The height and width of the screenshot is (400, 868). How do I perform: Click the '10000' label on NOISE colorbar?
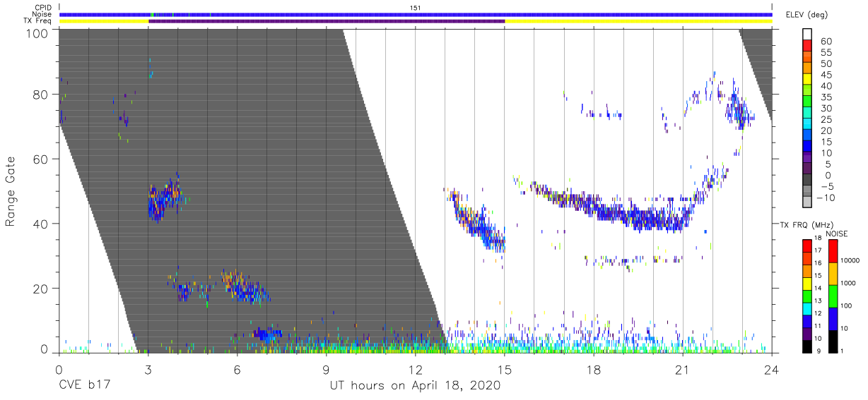[851, 260]
